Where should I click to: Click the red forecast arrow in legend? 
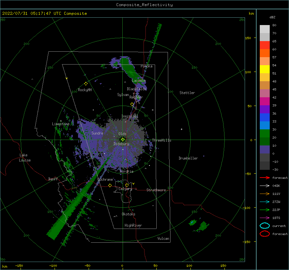point(265,178)
